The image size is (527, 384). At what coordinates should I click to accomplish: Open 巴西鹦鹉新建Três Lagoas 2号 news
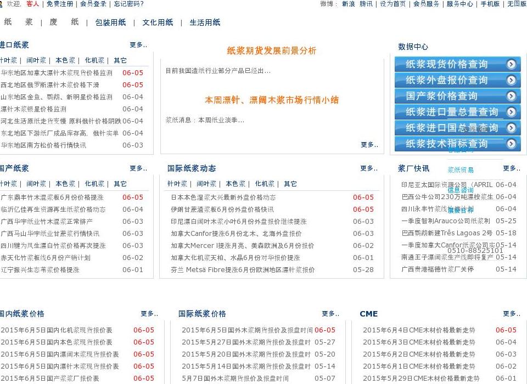447,233
